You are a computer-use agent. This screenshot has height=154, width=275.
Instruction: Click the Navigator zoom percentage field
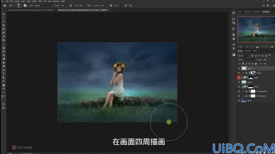(240, 47)
